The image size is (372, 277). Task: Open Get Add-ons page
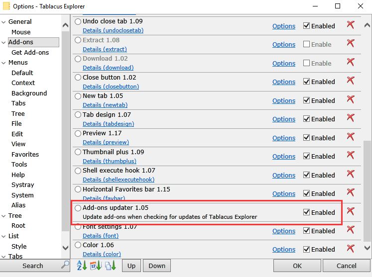pos(30,52)
